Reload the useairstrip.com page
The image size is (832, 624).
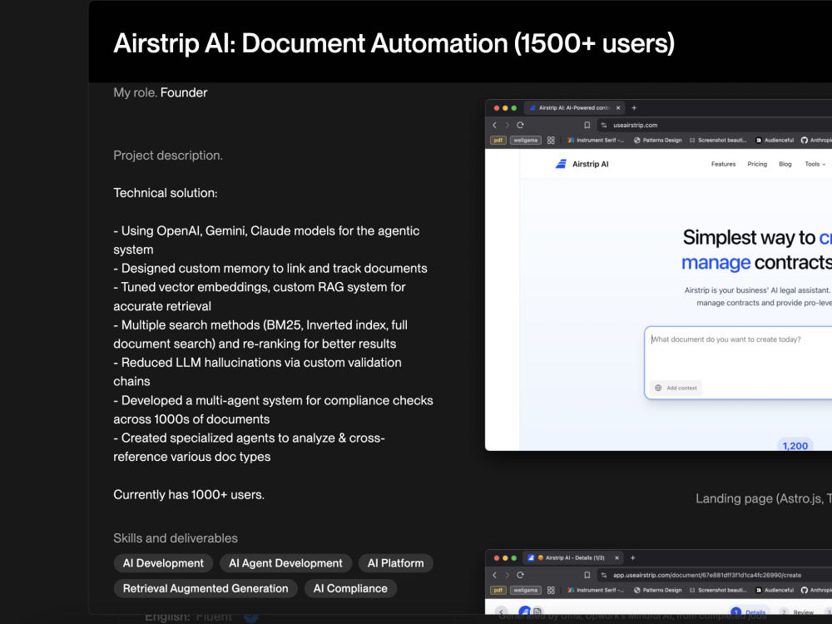coord(521,126)
